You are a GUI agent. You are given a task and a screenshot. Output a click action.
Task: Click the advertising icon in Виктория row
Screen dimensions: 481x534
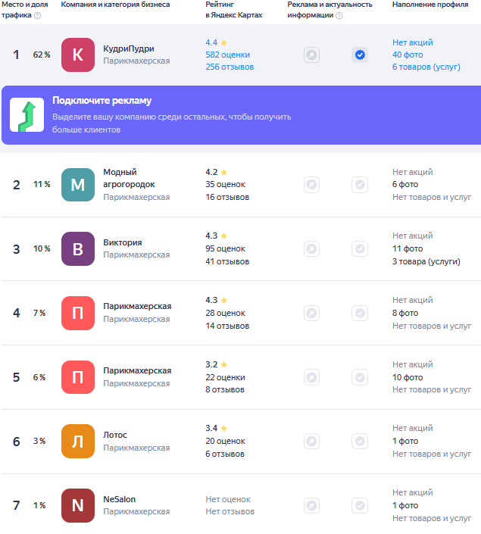tap(311, 248)
